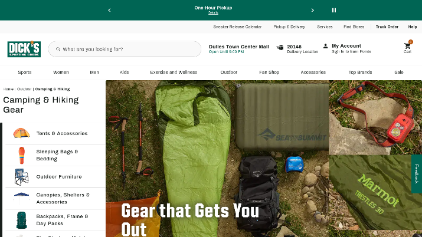This screenshot has width=422, height=237.
Task: Open the Sneaker Release Calendar
Action: (237, 27)
